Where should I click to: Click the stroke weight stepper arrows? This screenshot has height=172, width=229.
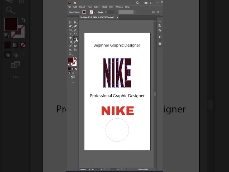click(x=106, y=12)
